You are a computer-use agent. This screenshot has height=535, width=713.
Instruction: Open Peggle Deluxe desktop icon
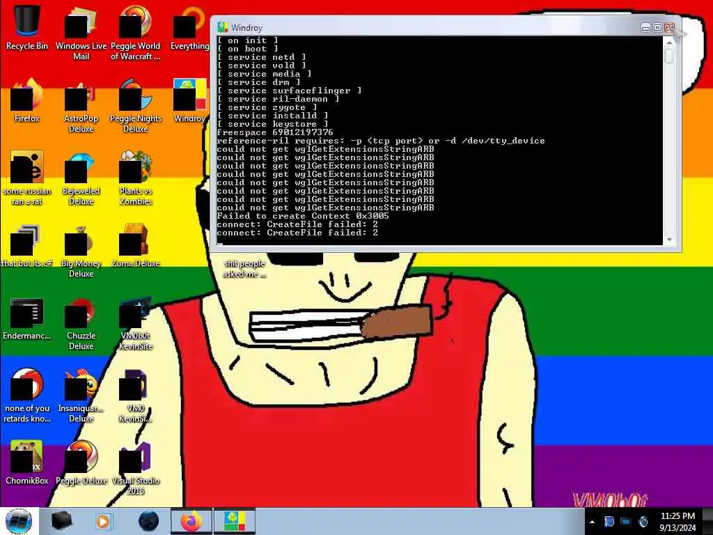(x=81, y=463)
